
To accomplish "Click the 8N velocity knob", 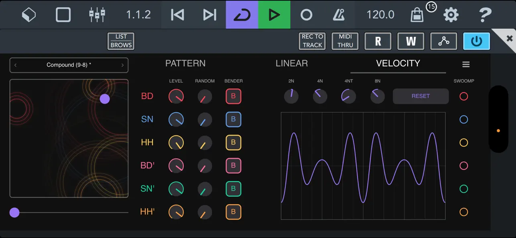I will 377,96.
